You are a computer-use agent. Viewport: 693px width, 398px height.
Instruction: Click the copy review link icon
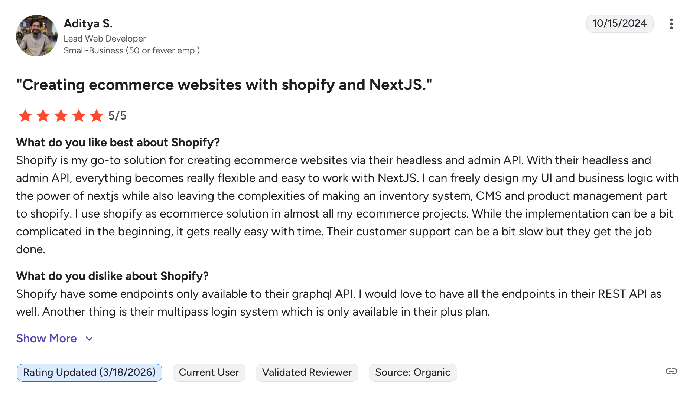tap(671, 371)
